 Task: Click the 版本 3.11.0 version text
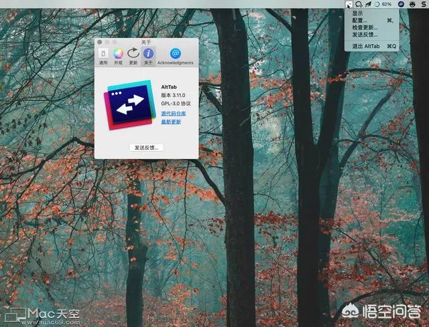[173, 95]
